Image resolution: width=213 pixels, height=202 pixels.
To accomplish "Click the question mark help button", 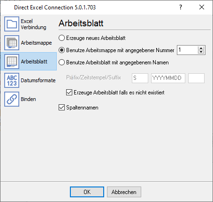I will coord(181,7).
